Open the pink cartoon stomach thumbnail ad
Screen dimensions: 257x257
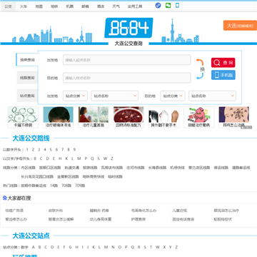point(199,117)
